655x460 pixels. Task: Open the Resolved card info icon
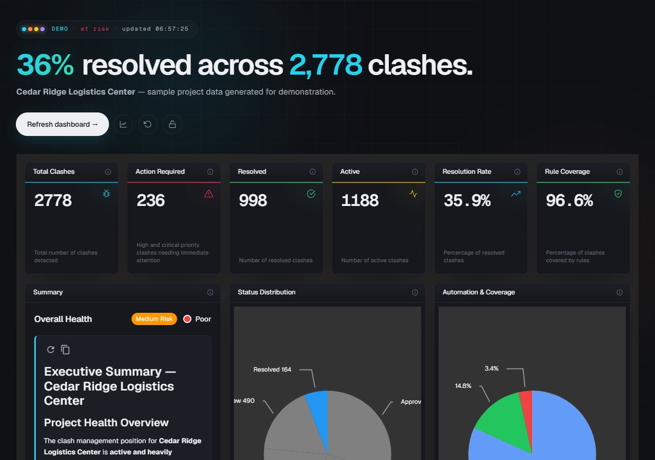click(x=313, y=172)
